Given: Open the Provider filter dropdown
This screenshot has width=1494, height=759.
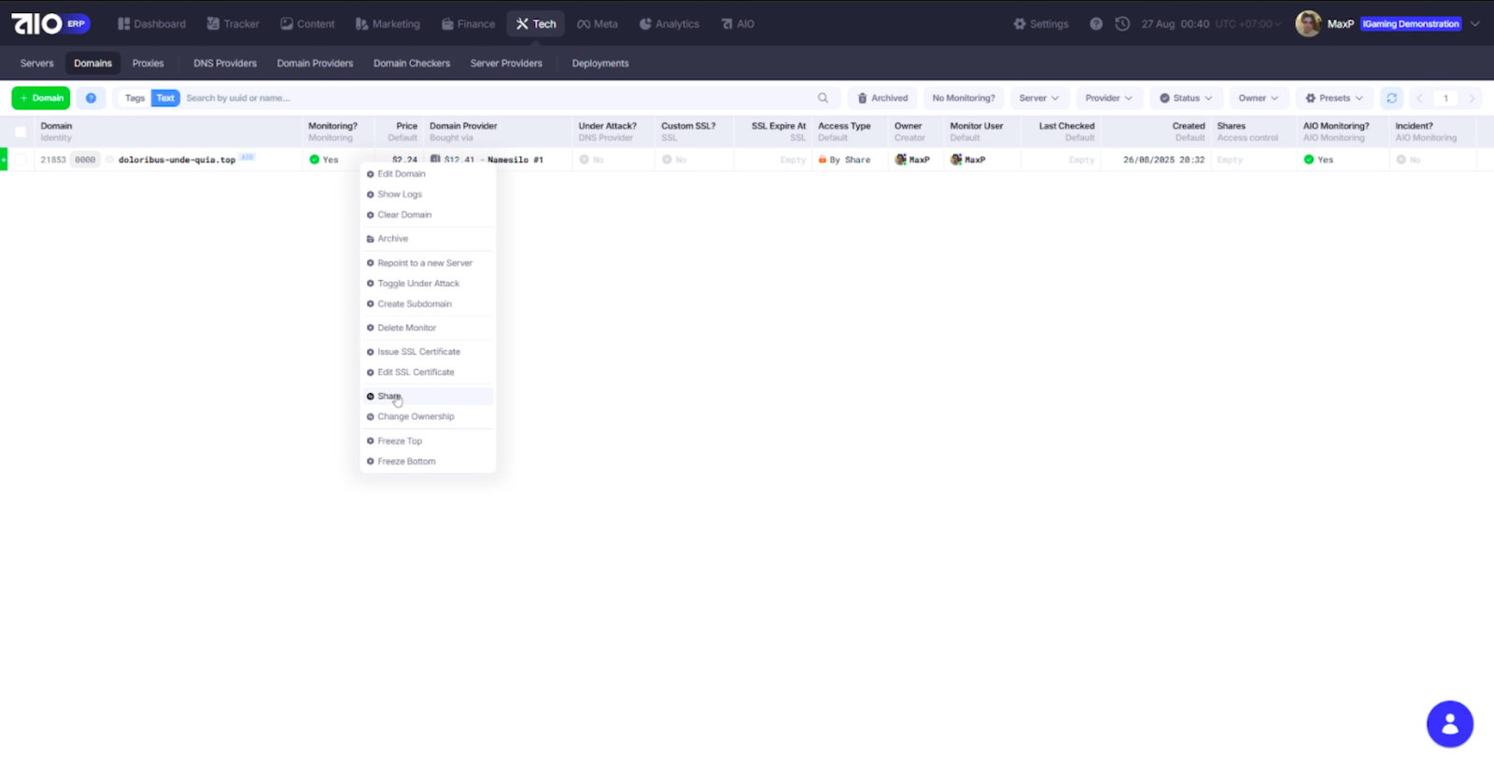Looking at the screenshot, I should tap(1108, 98).
